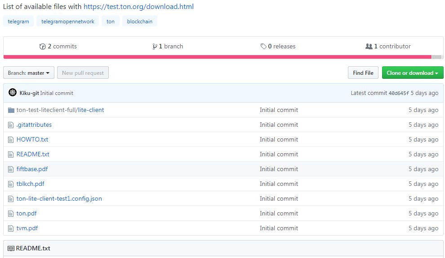Select the telegram topic tag
Screen dimensions: 445x258
[18, 21]
